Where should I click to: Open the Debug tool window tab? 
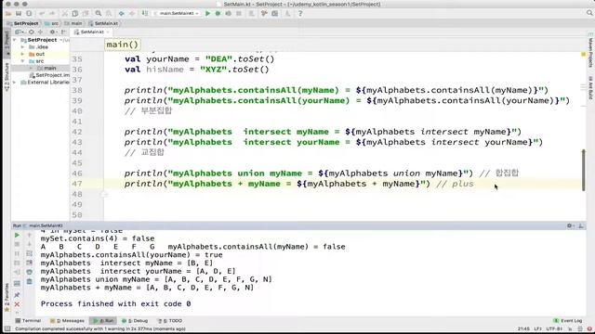pyautogui.click(x=135, y=320)
